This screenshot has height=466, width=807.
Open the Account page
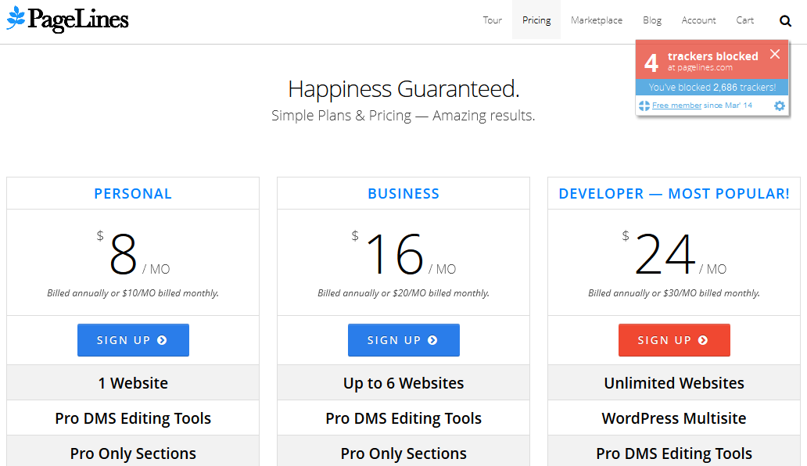click(698, 20)
